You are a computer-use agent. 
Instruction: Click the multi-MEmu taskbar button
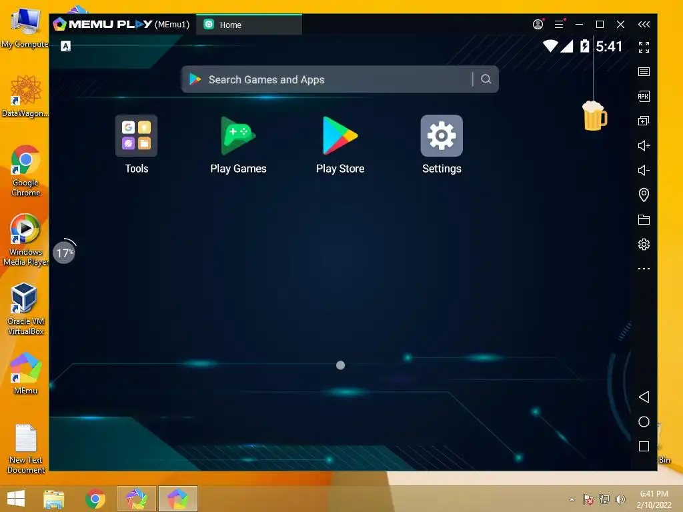pos(136,499)
